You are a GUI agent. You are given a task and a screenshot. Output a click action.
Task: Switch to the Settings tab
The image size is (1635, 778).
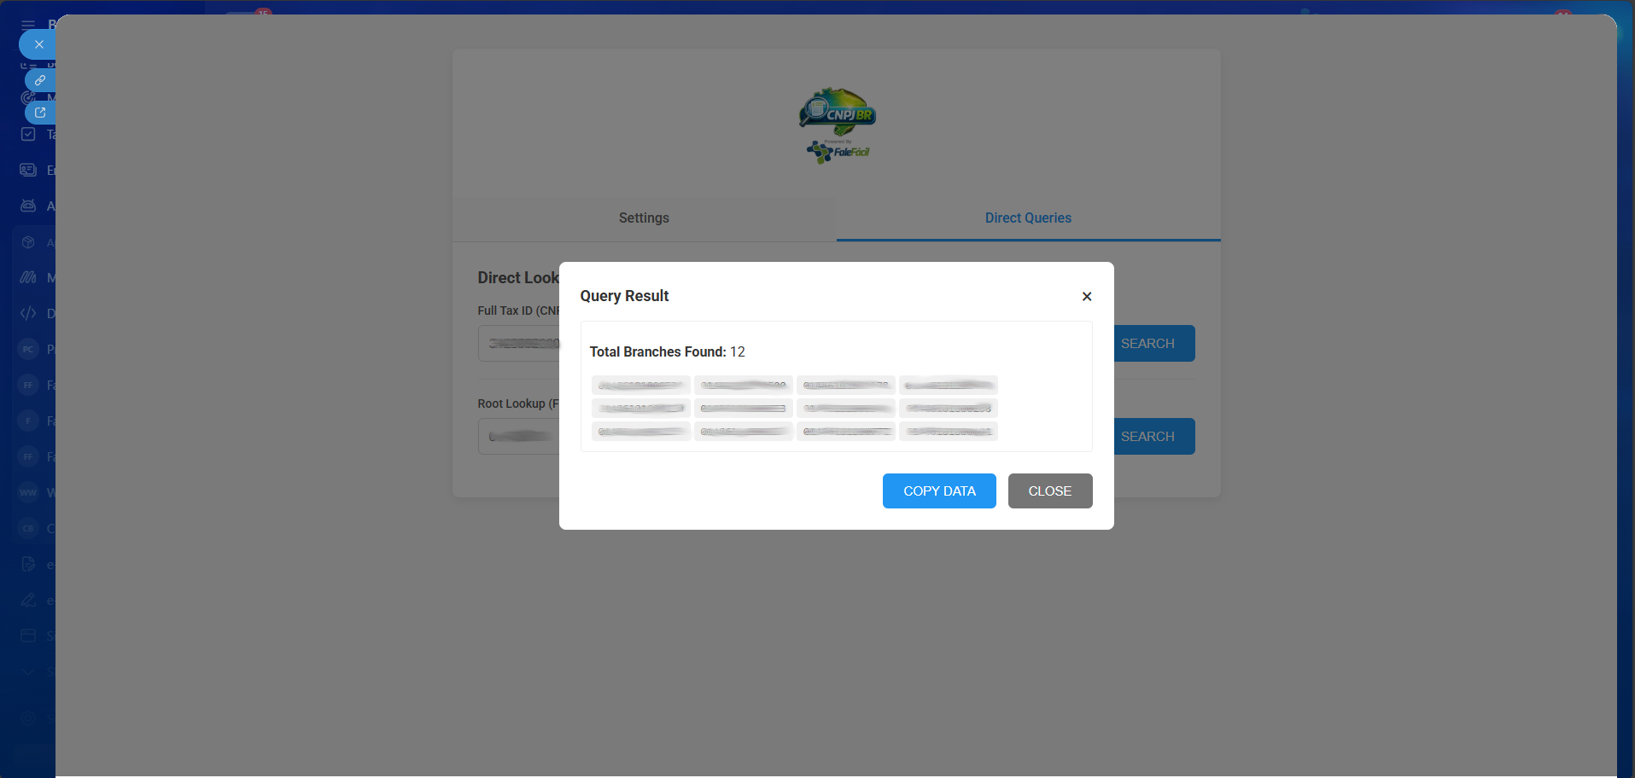(644, 218)
